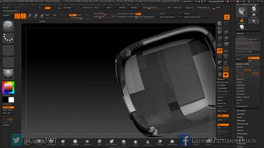264x148 pixels.
Task: Click the Zoom canvas icon
Action: [226, 32]
